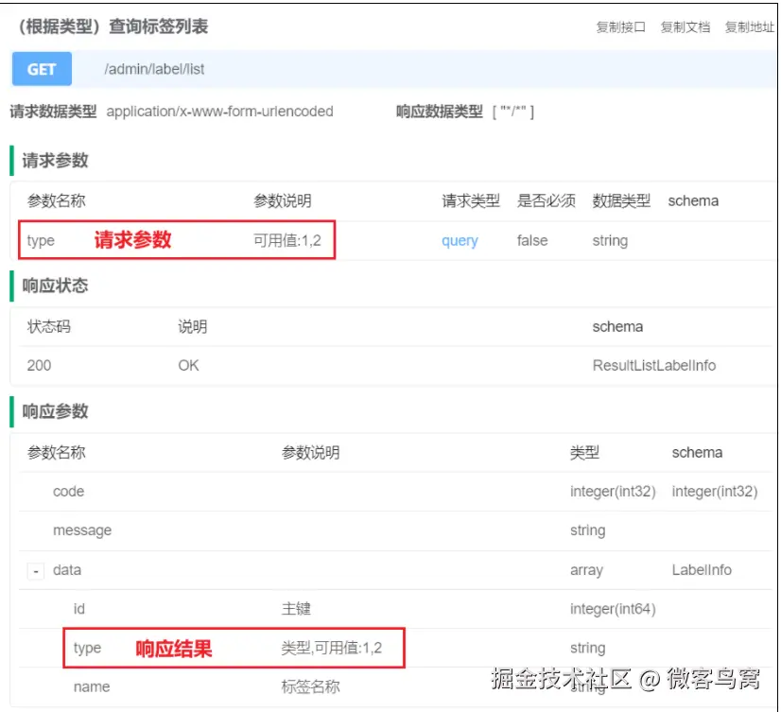Click 是否必须 column header

click(546, 200)
